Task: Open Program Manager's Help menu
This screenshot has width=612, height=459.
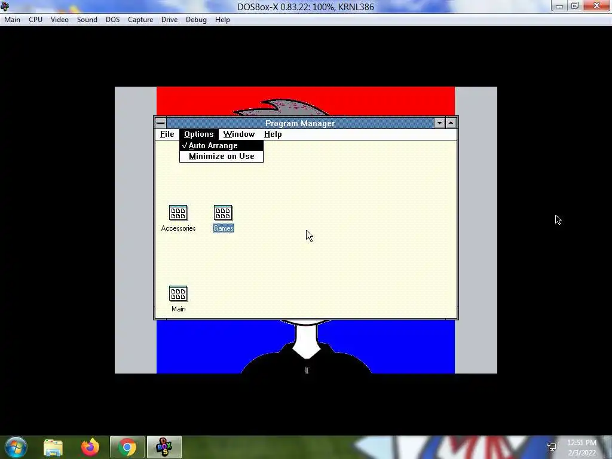Action: click(273, 134)
